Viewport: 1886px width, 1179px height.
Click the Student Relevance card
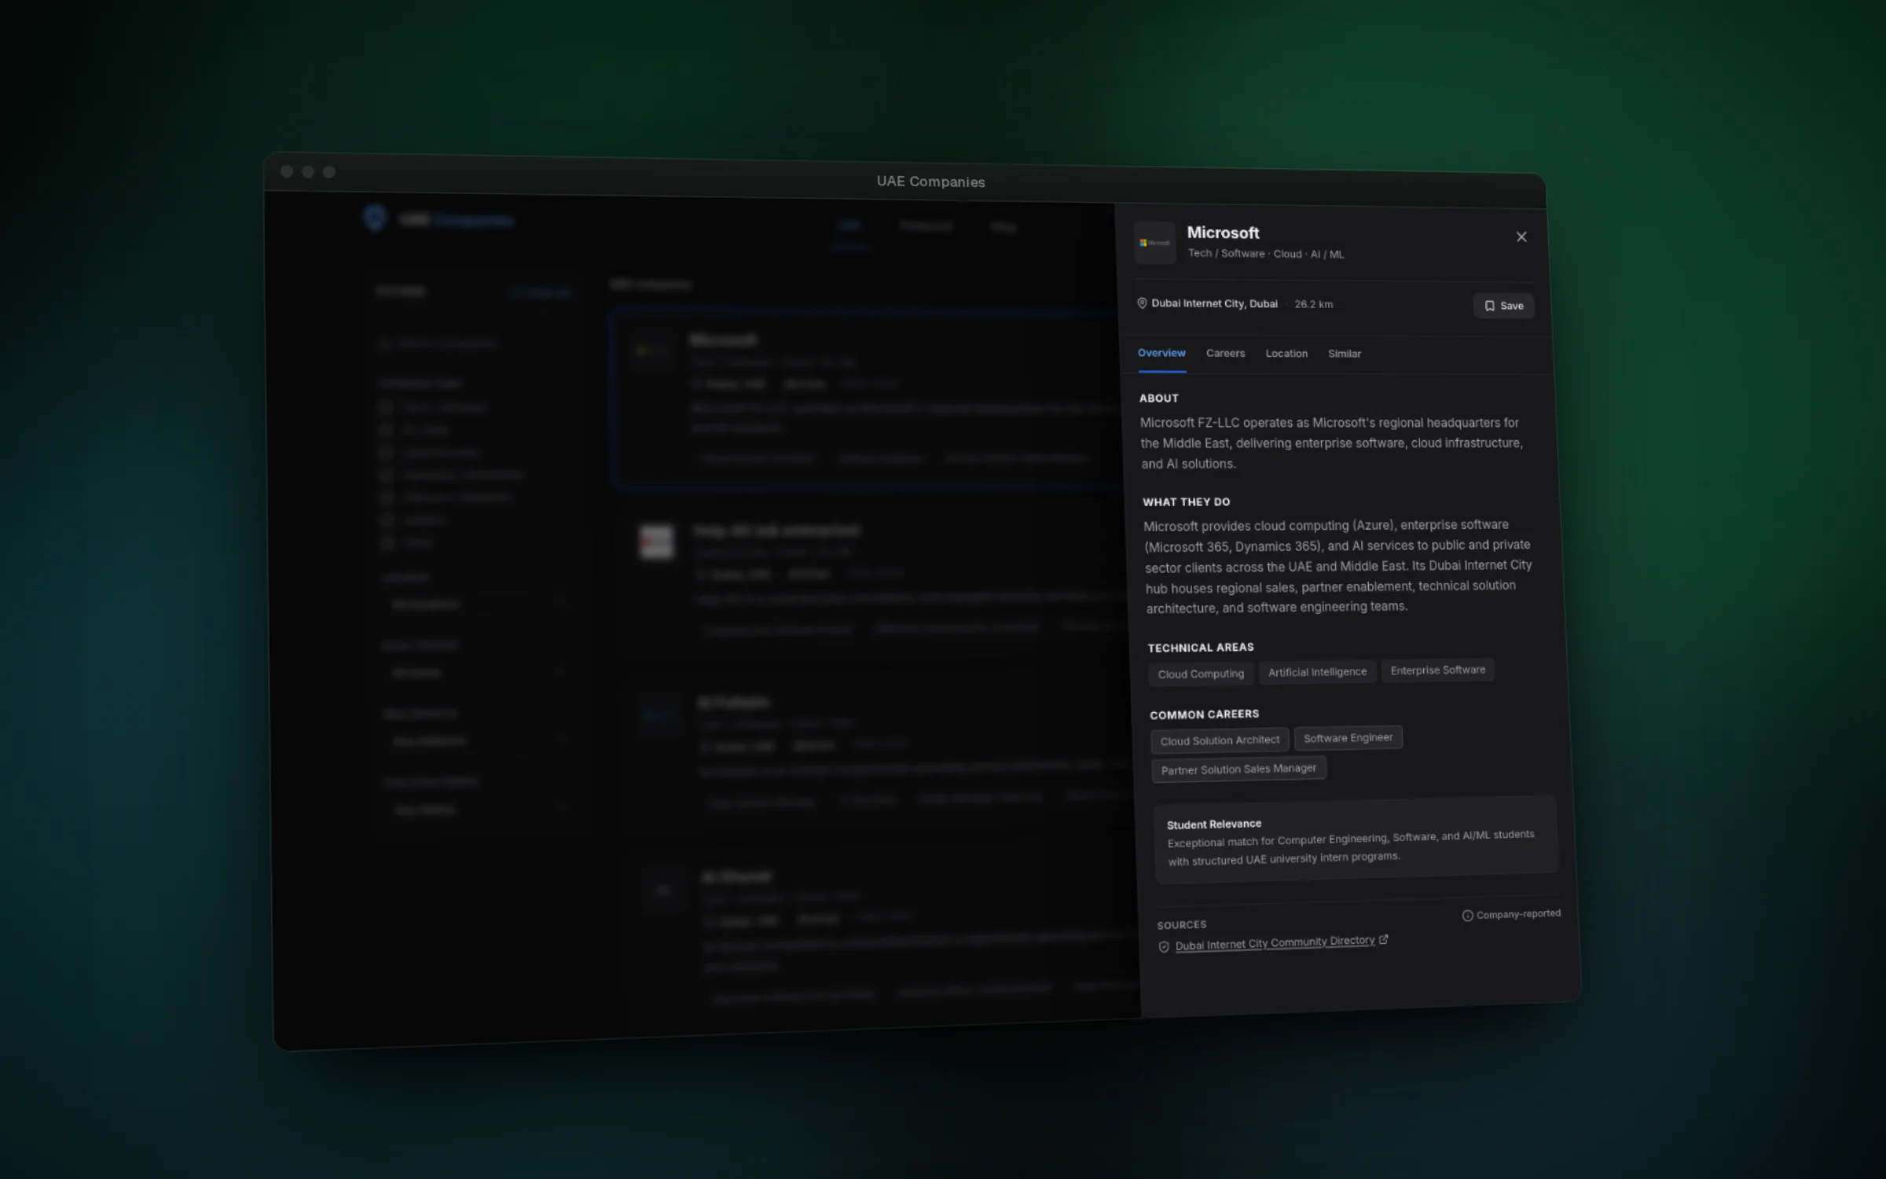coord(1356,840)
